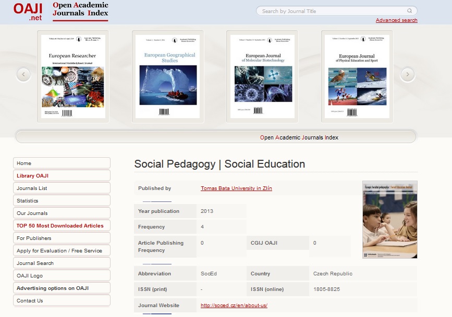This screenshot has height=317, width=452.
Task: Open Apply for Evaluation / Free Service
Action: tap(62, 250)
